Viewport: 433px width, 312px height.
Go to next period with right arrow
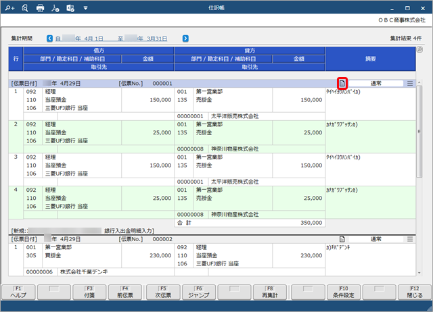pos(185,38)
